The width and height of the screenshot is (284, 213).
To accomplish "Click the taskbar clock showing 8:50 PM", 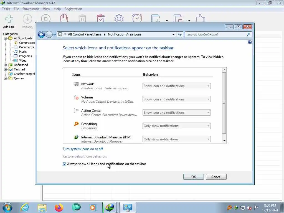I will pyautogui.click(x=270, y=208).
